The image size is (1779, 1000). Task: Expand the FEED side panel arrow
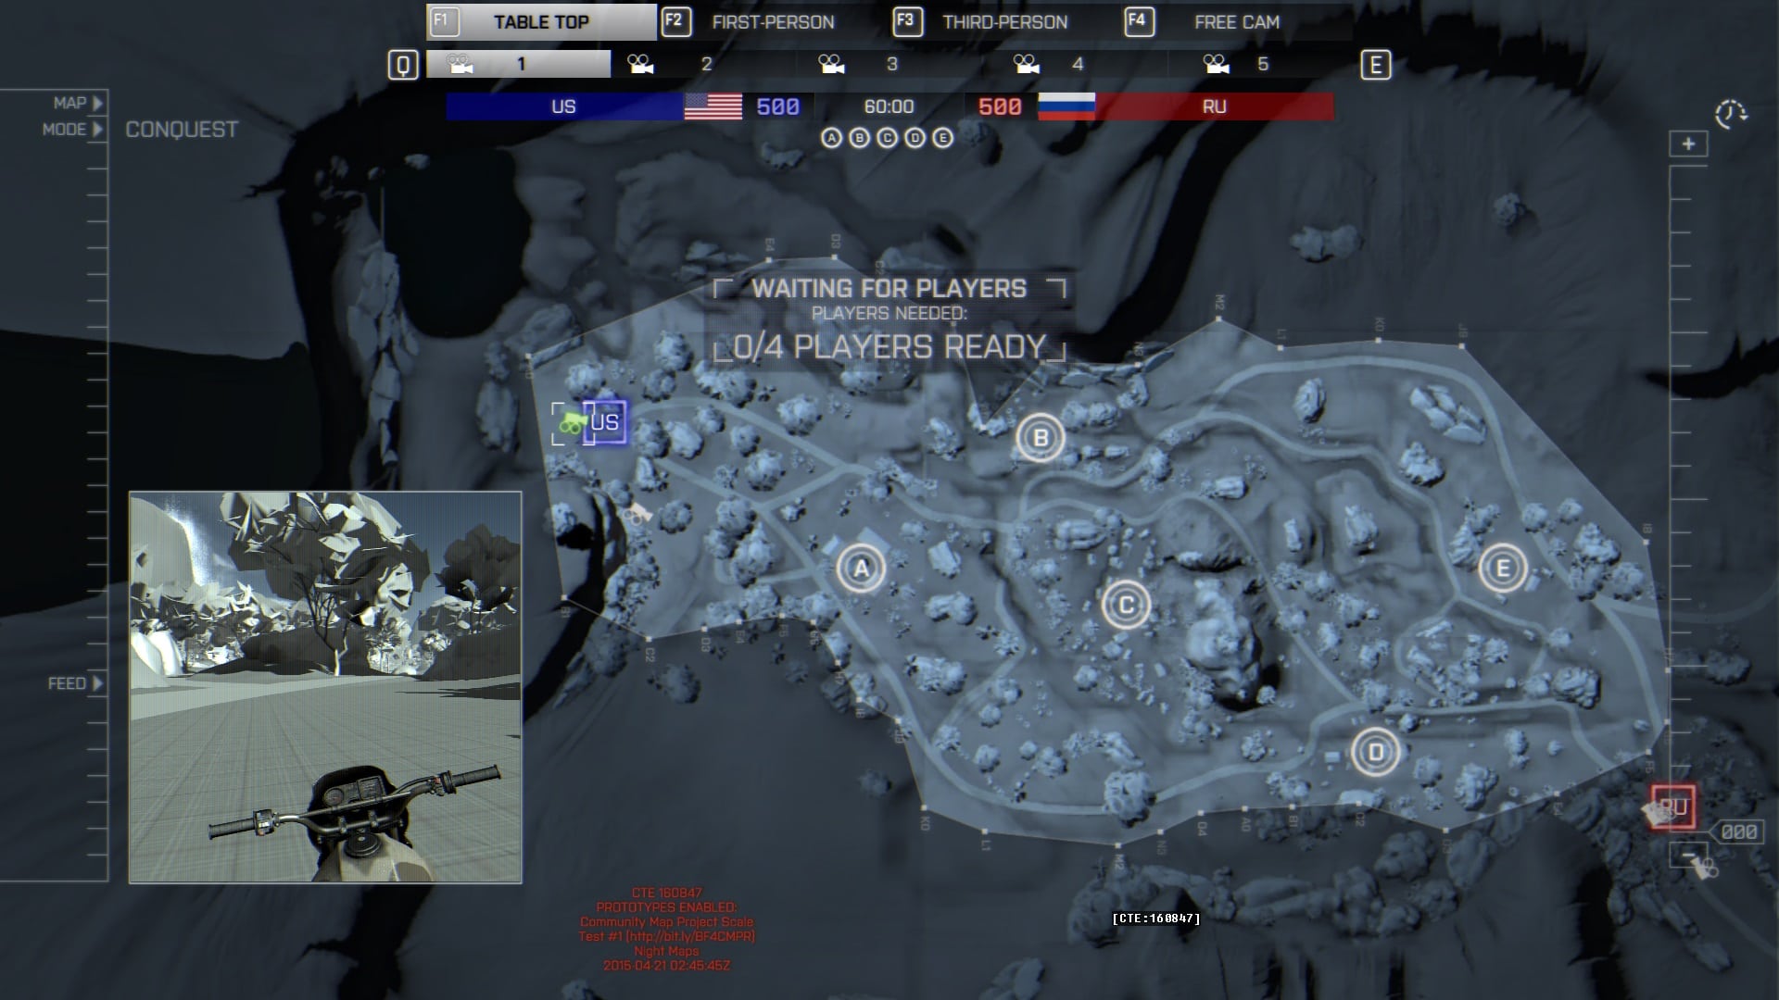pos(97,683)
